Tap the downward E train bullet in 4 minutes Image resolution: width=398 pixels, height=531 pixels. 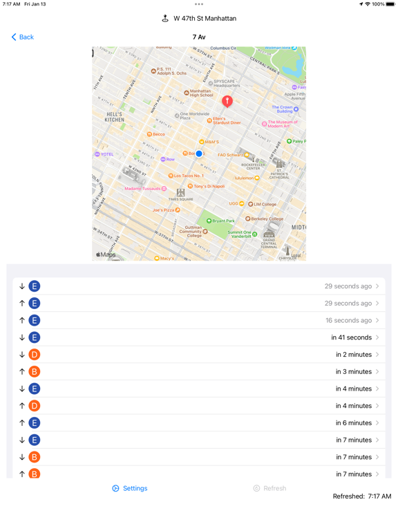(34, 389)
